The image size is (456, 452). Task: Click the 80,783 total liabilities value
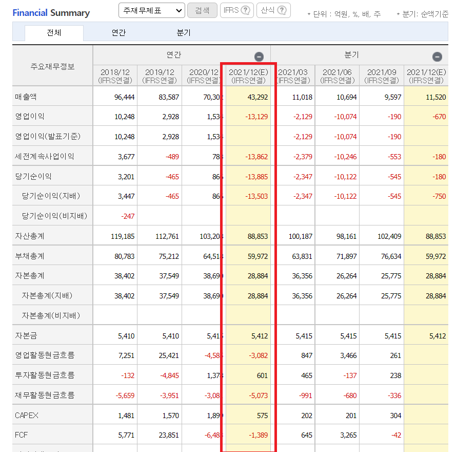click(125, 256)
